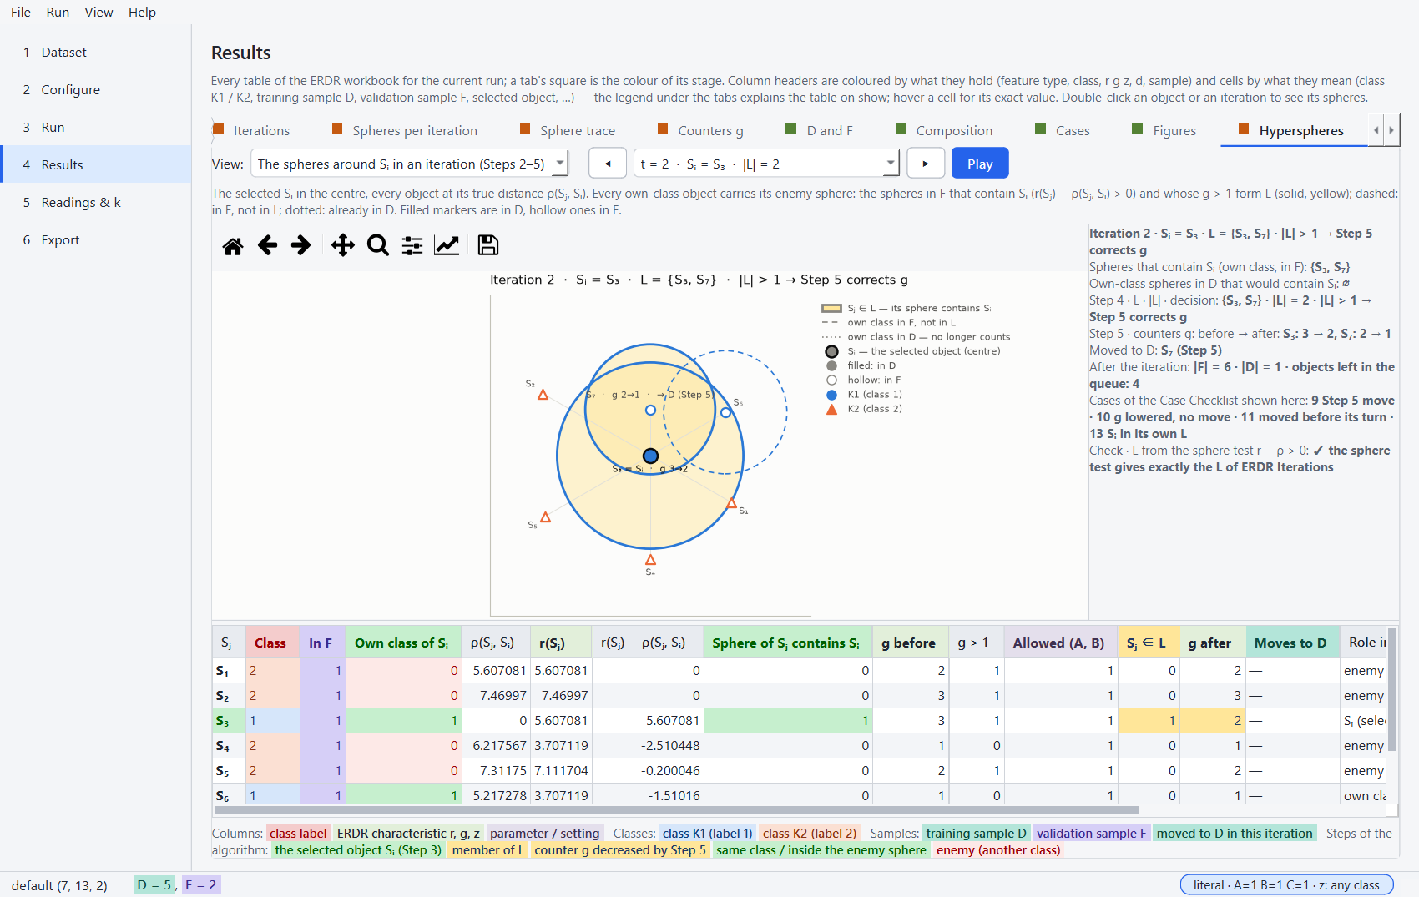
Task: Select the D and F tab
Action: 819,130
